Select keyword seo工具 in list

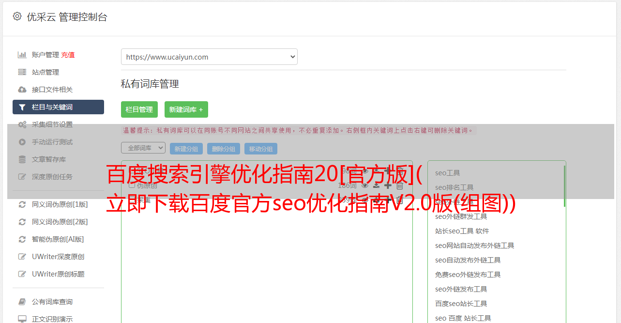[x=448, y=173]
